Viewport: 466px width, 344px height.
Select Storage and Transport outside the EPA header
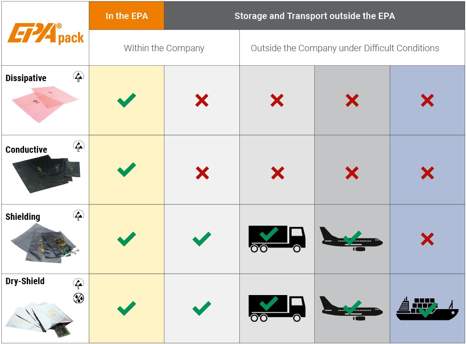(x=314, y=16)
